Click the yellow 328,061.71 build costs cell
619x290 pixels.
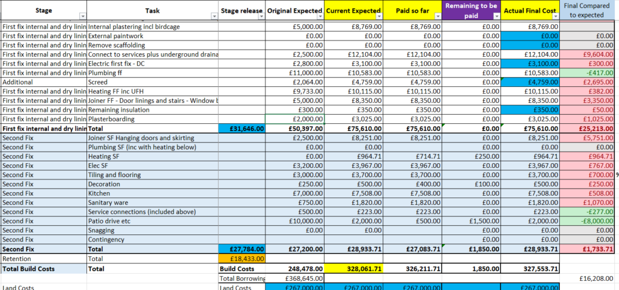[x=354, y=268]
